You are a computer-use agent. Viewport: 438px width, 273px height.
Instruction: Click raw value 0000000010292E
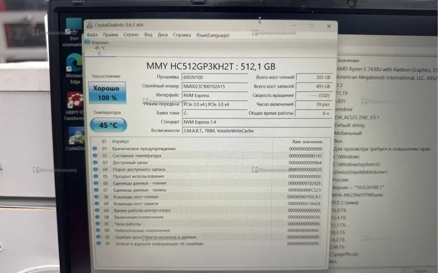point(305,183)
